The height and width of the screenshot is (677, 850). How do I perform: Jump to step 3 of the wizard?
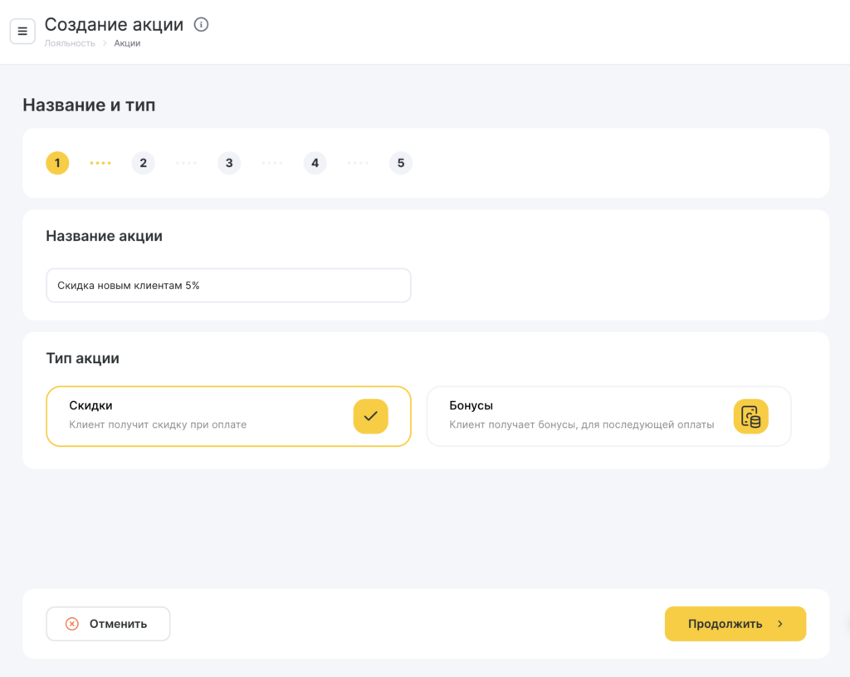coord(229,163)
